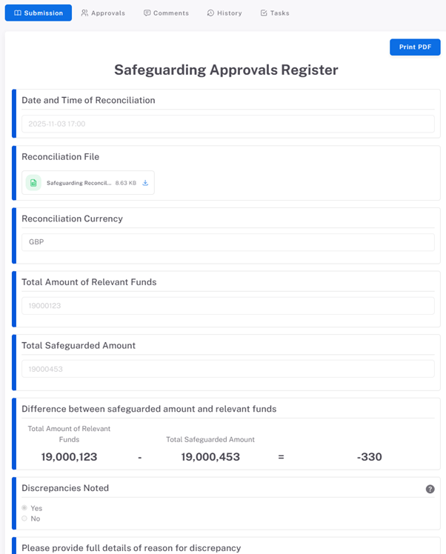This screenshot has height=554, width=446.
Task: Click the speech bubble icon beside Comments
Action: tap(147, 13)
